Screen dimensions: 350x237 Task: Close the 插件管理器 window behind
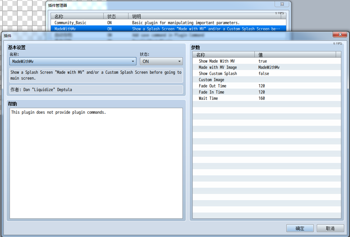pyautogui.click(x=282, y=4)
